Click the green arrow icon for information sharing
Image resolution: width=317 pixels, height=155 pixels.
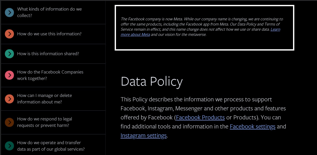(9, 54)
